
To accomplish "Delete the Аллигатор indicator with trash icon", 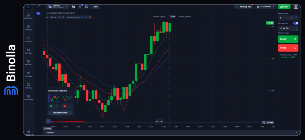I will 90,17.
